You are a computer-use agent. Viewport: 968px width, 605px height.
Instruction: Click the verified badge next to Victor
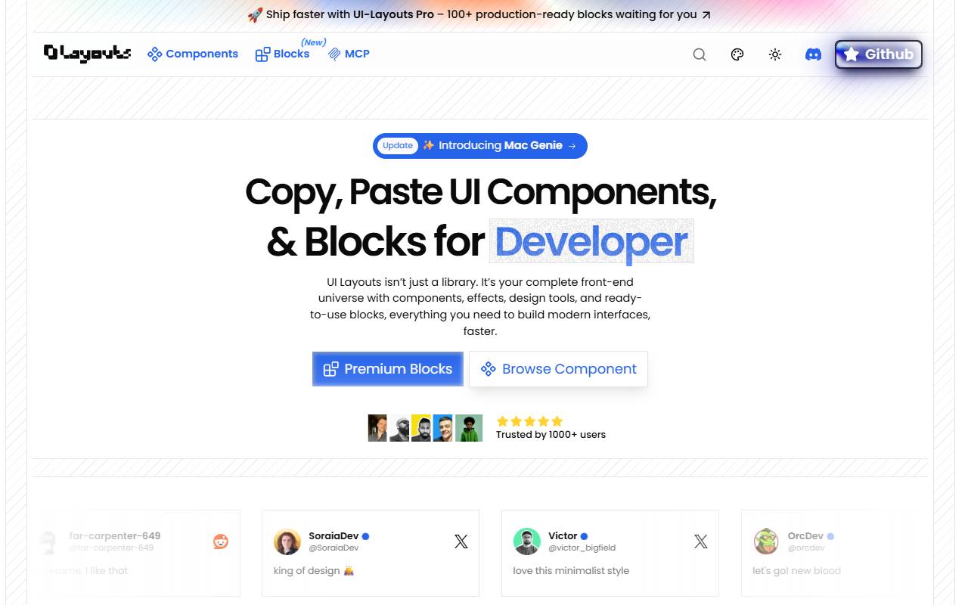pos(584,536)
